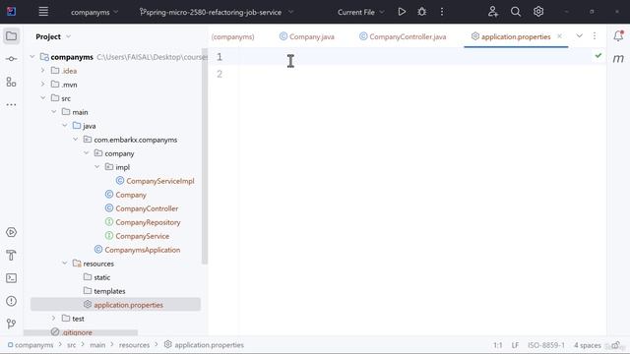Select the static folder
This screenshot has height=354, width=630.
[101, 277]
